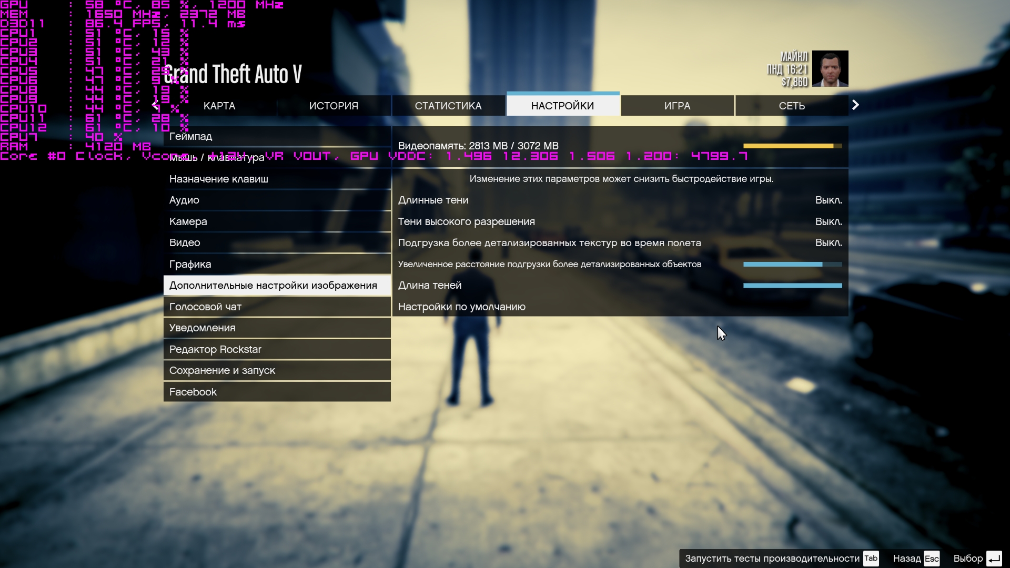Screen dimensions: 1010x568
Task: Open the КАРТА tab
Action: (x=219, y=106)
